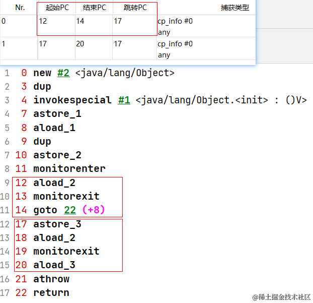The image size is (313, 303).
Task: Click the return instruction at offset 22
Action: pos(51,292)
